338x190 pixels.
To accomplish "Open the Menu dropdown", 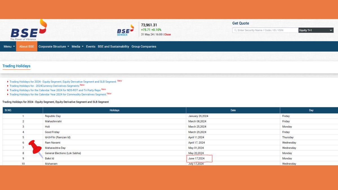I will coord(9,46).
